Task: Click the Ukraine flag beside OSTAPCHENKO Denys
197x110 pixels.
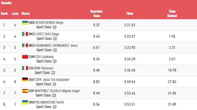Action: coord(25,23)
